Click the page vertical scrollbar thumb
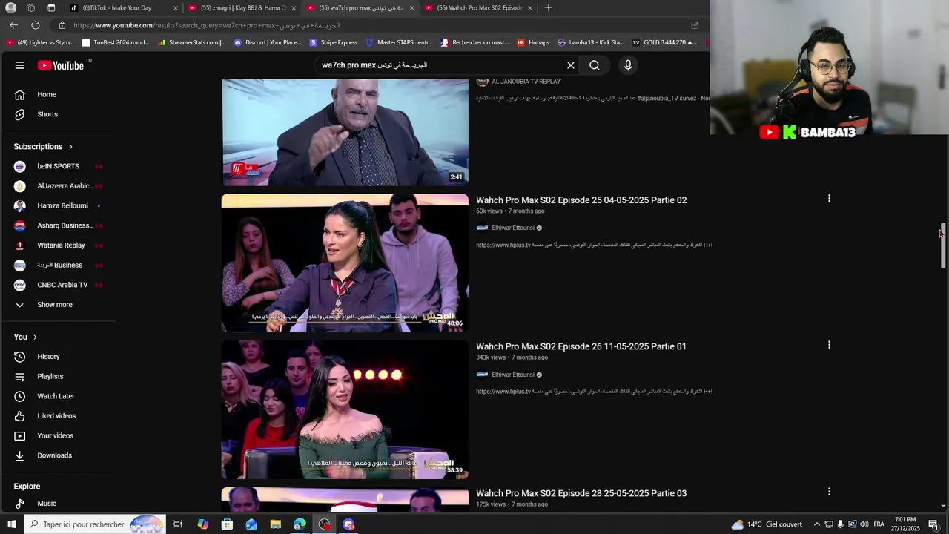 click(943, 245)
